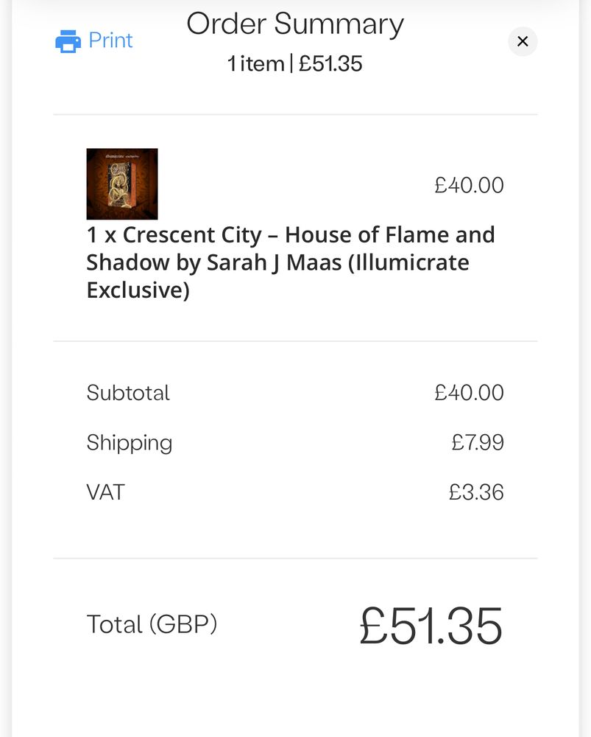Screen dimensions: 591x737
Task: Click the divider line below the header
Action: coord(295,114)
